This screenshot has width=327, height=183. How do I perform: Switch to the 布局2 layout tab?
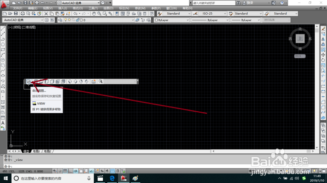click(47, 151)
